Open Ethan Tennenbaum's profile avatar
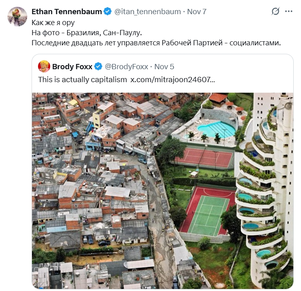Screen dimensions: 301x291 [x=17, y=17]
